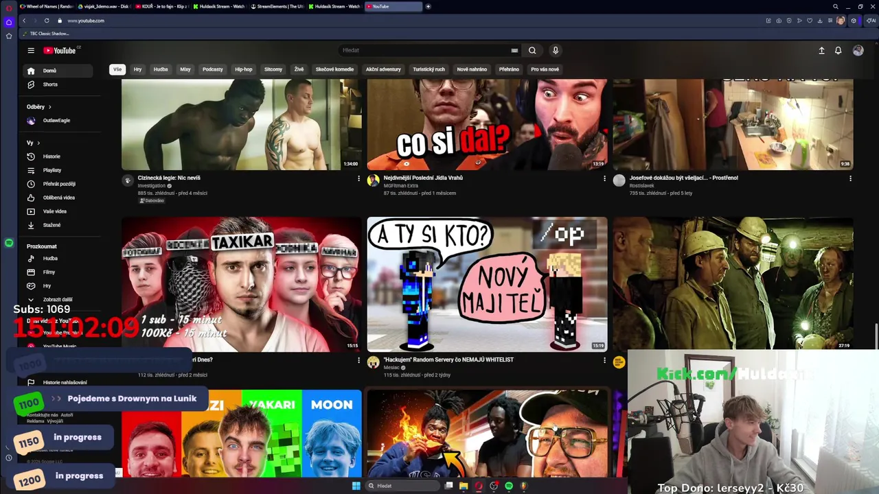Select the Turistický ruch filter chip
The height and width of the screenshot is (494, 879).
429,69
